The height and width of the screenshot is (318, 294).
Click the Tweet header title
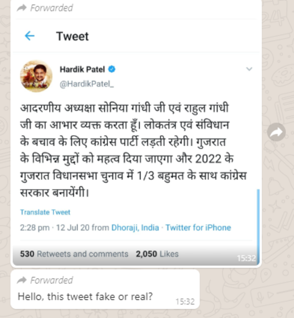click(73, 36)
